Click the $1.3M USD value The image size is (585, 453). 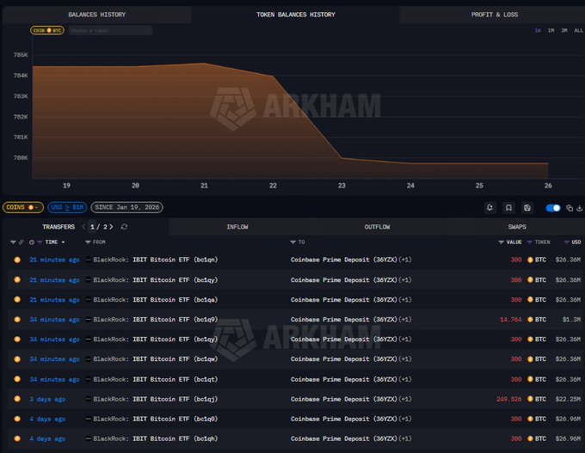coord(571,320)
